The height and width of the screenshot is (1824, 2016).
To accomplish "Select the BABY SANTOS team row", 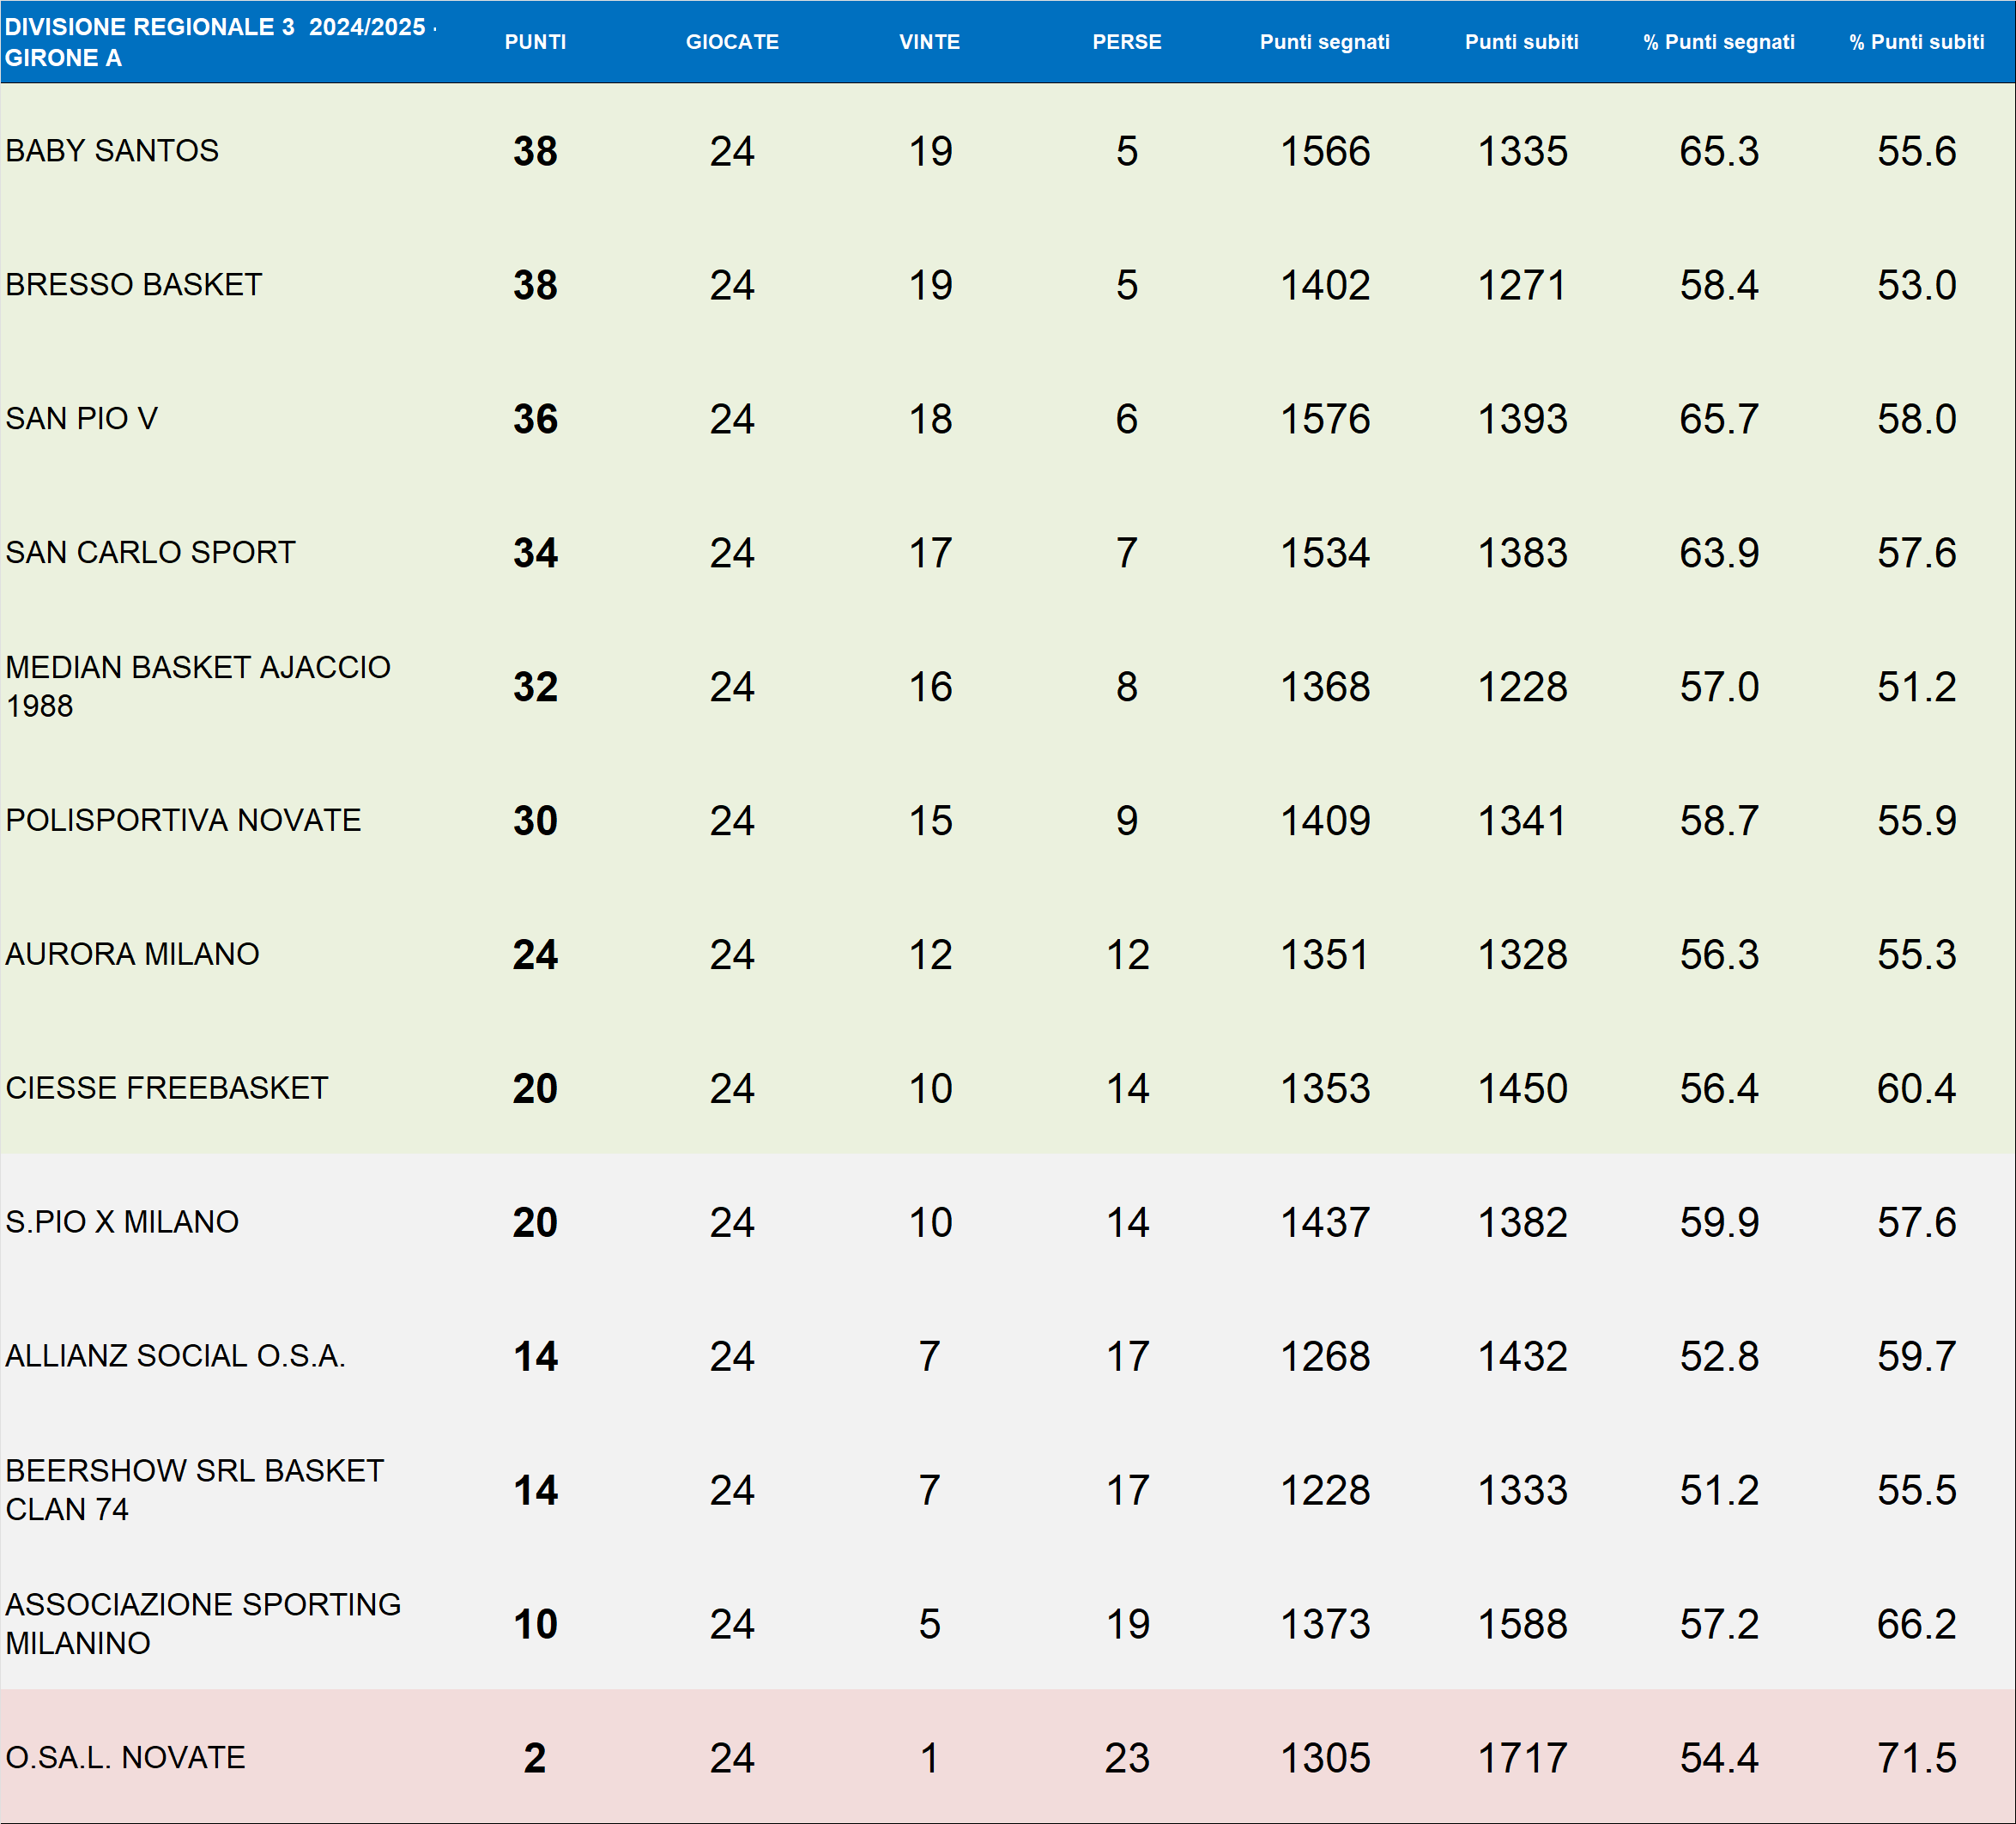I will [x=112, y=151].
